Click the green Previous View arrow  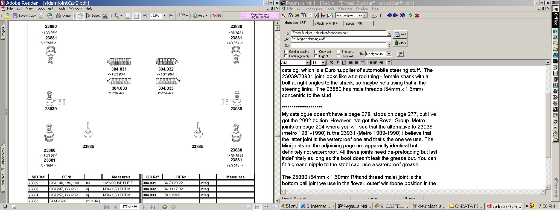pos(165,207)
